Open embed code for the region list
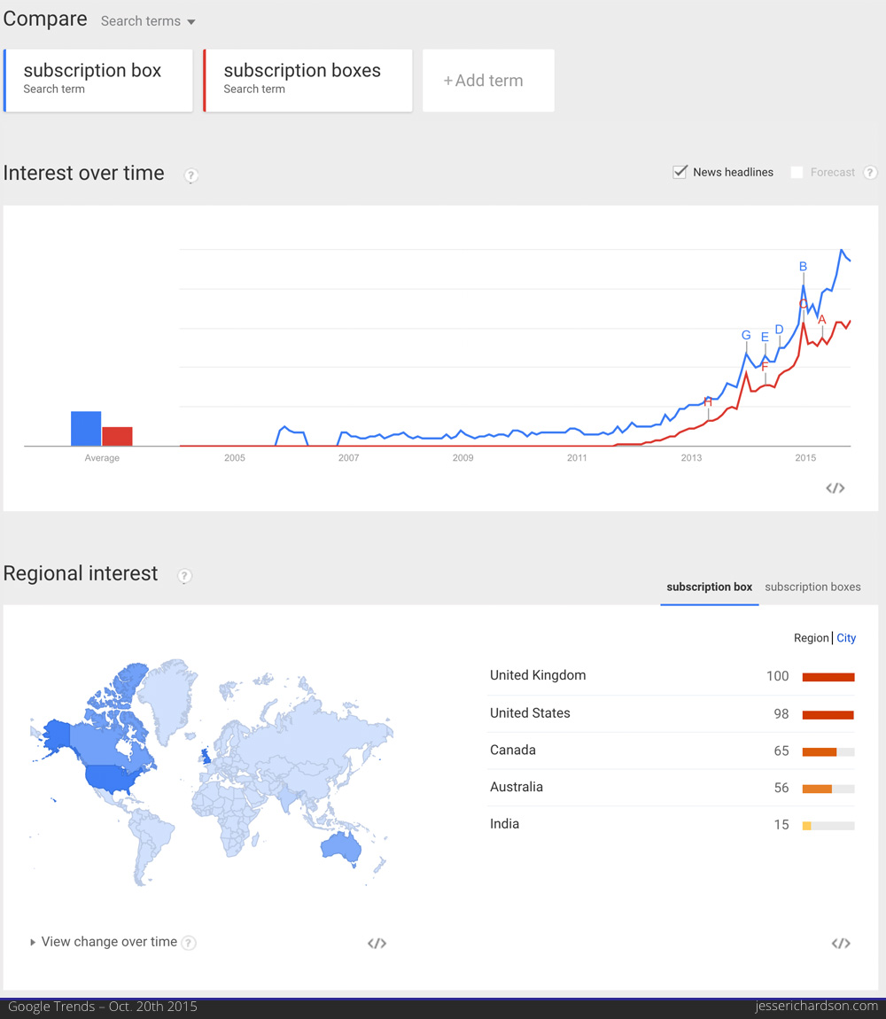This screenshot has width=886, height=1019. coord(841,943)
